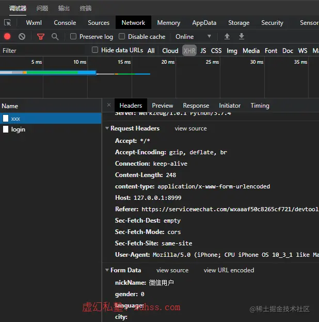Switch to the 调试器 tab

[x=18, y=8]
